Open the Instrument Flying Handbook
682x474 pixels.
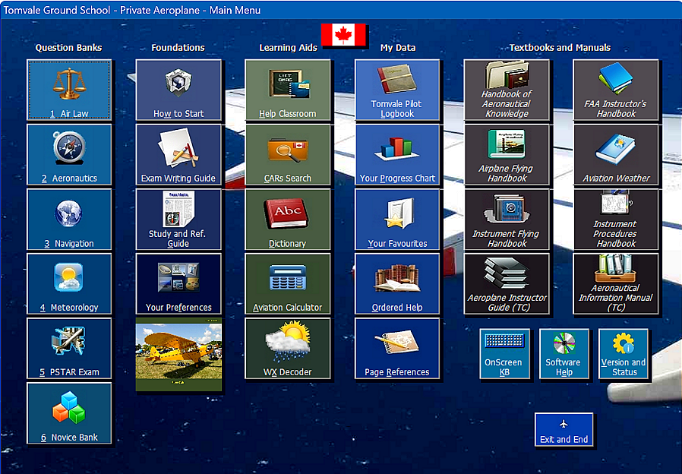pyautogui.click(x=507, y=219)
